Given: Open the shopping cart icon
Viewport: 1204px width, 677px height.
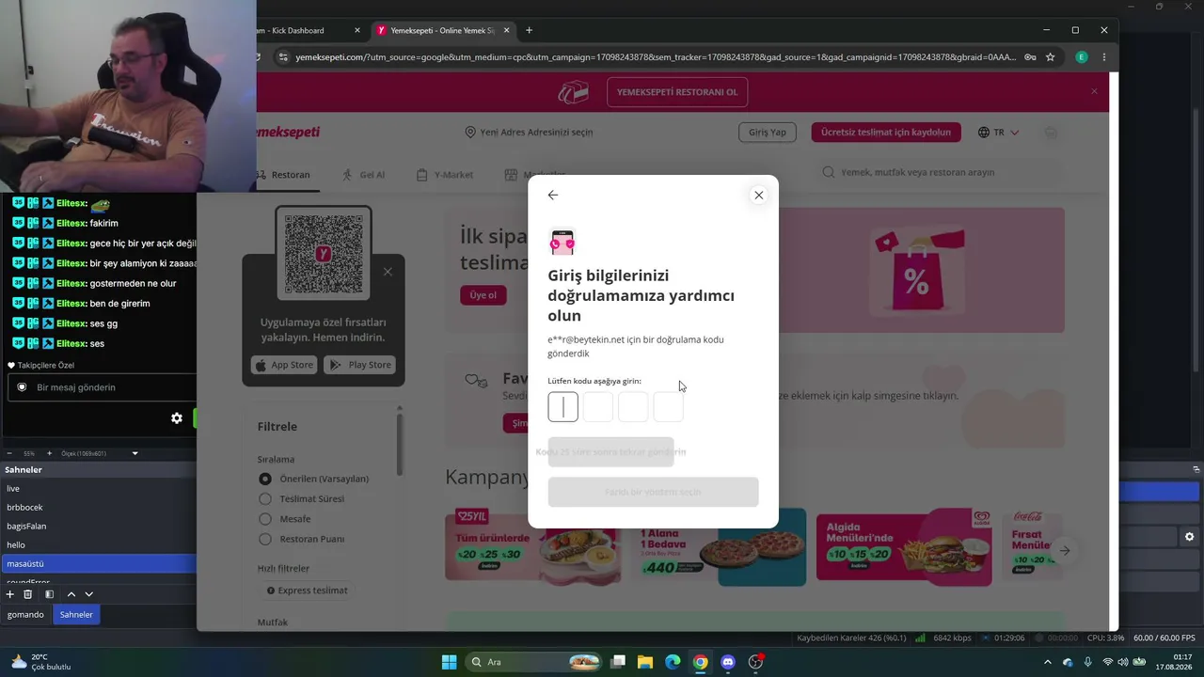Looking at the screenshot, I should [x=1051, y=133].
